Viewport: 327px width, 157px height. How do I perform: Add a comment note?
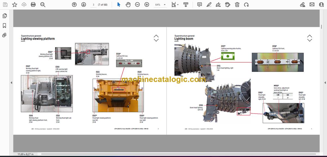point(199,5)
